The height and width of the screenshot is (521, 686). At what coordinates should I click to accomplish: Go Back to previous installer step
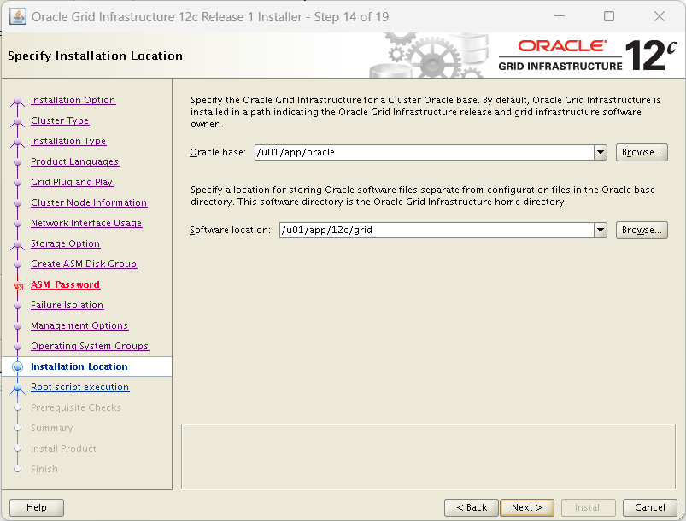(472, 507)
